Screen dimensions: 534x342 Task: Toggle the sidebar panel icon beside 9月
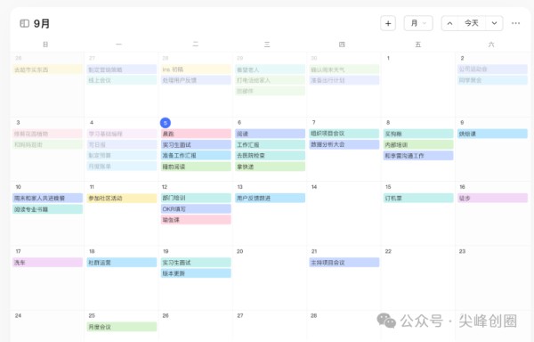(25, 23)
